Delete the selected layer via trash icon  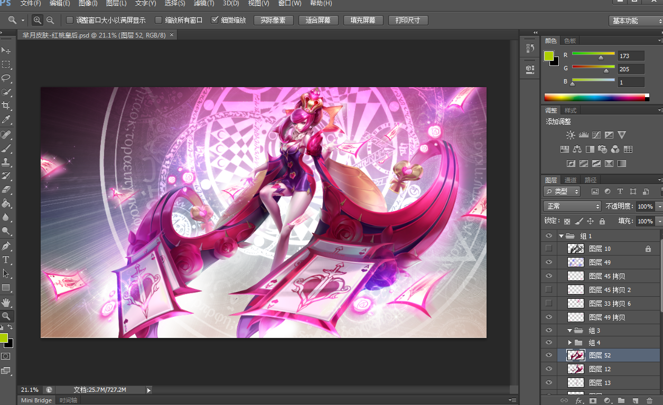[x=649, y=401]
